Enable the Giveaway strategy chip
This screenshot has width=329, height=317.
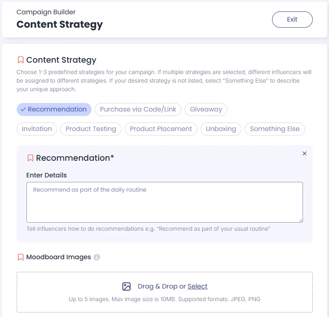pyautogui.click(x=206, y=109)
